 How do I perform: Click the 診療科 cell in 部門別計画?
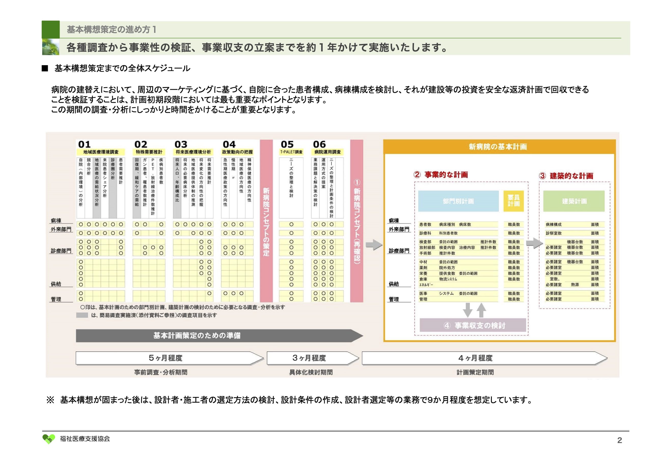point(425,233)
